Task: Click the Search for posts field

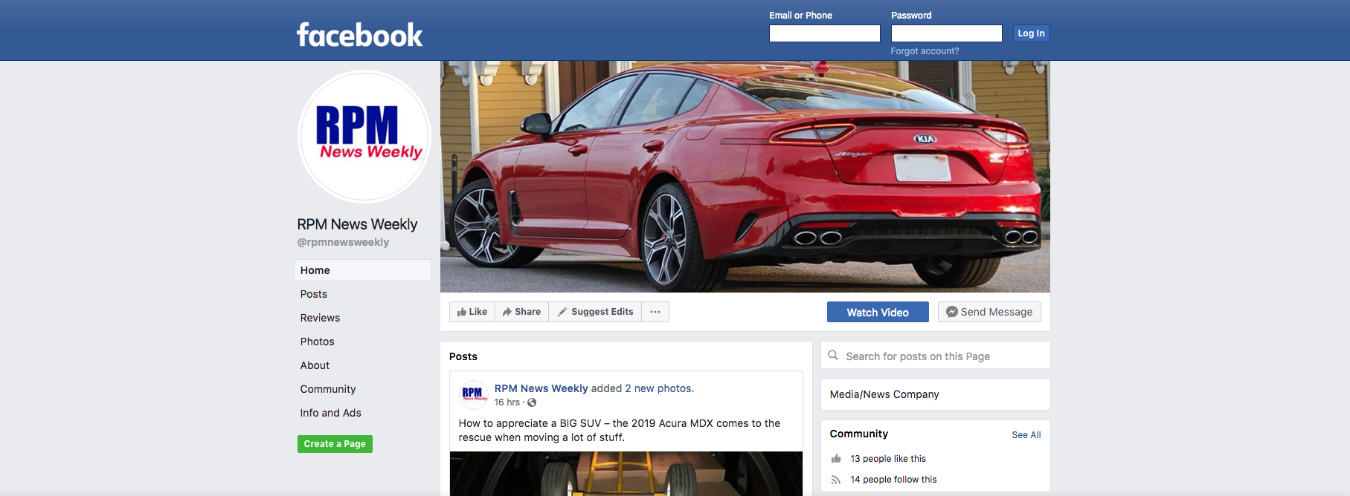Action: pos(936,356)
